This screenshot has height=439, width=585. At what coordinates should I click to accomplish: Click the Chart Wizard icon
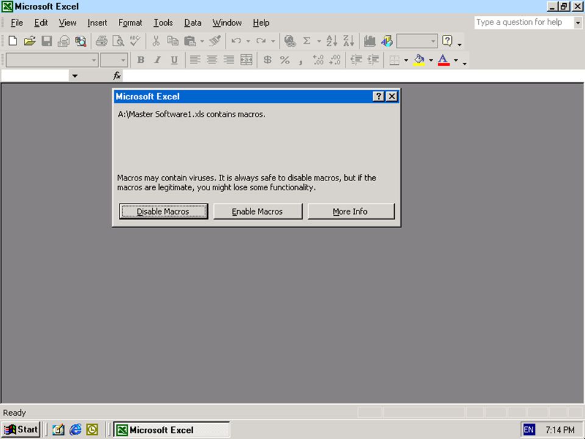[369, 41]
